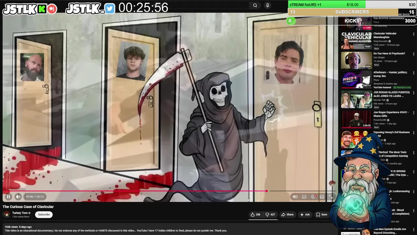Click the 47:36 / 1:00:12 time display

click(34, 196)
